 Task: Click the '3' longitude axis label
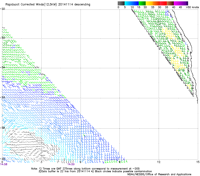tap(41, 162)
